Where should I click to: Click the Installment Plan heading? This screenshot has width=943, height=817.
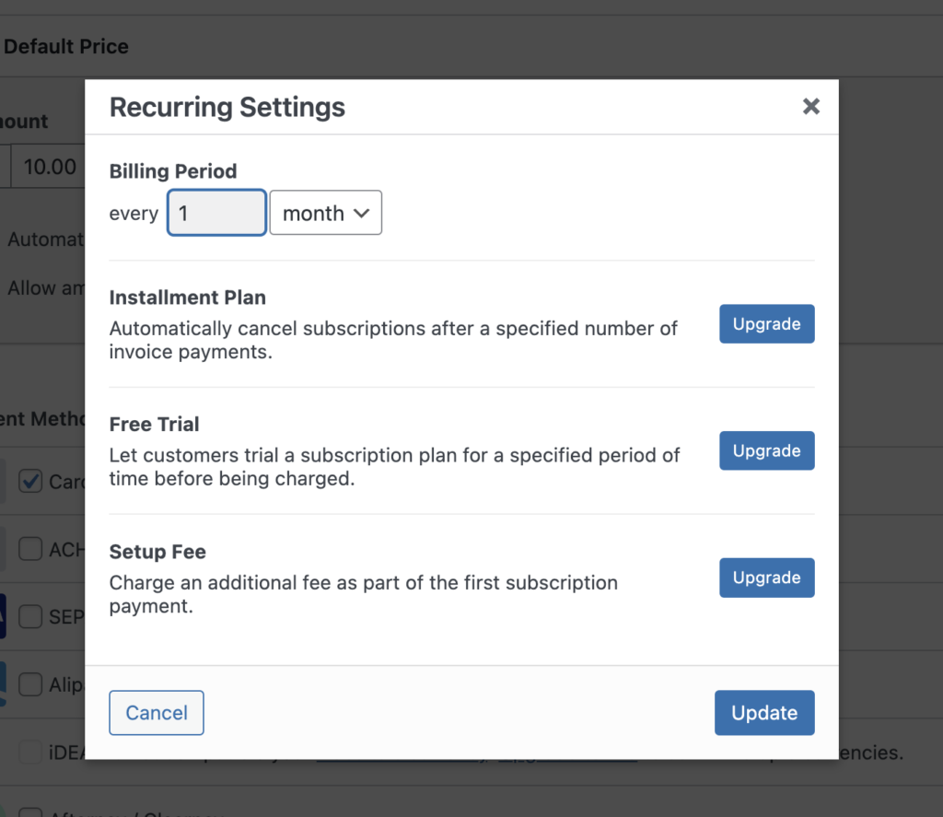[188, 298]
